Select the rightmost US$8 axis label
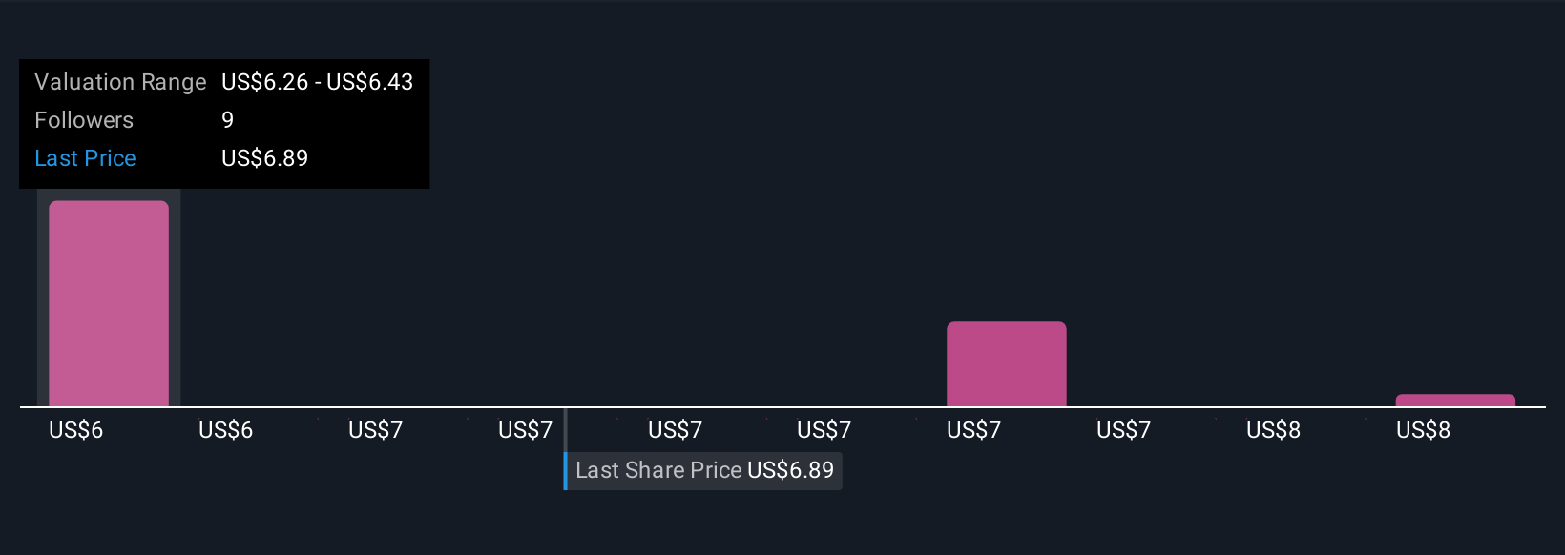 pos(1423,431)
